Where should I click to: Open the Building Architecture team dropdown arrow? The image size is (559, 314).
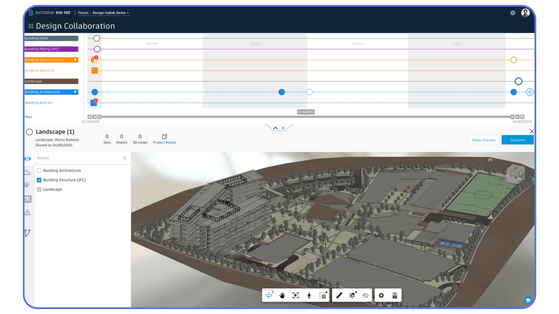[x=76, y=92]
